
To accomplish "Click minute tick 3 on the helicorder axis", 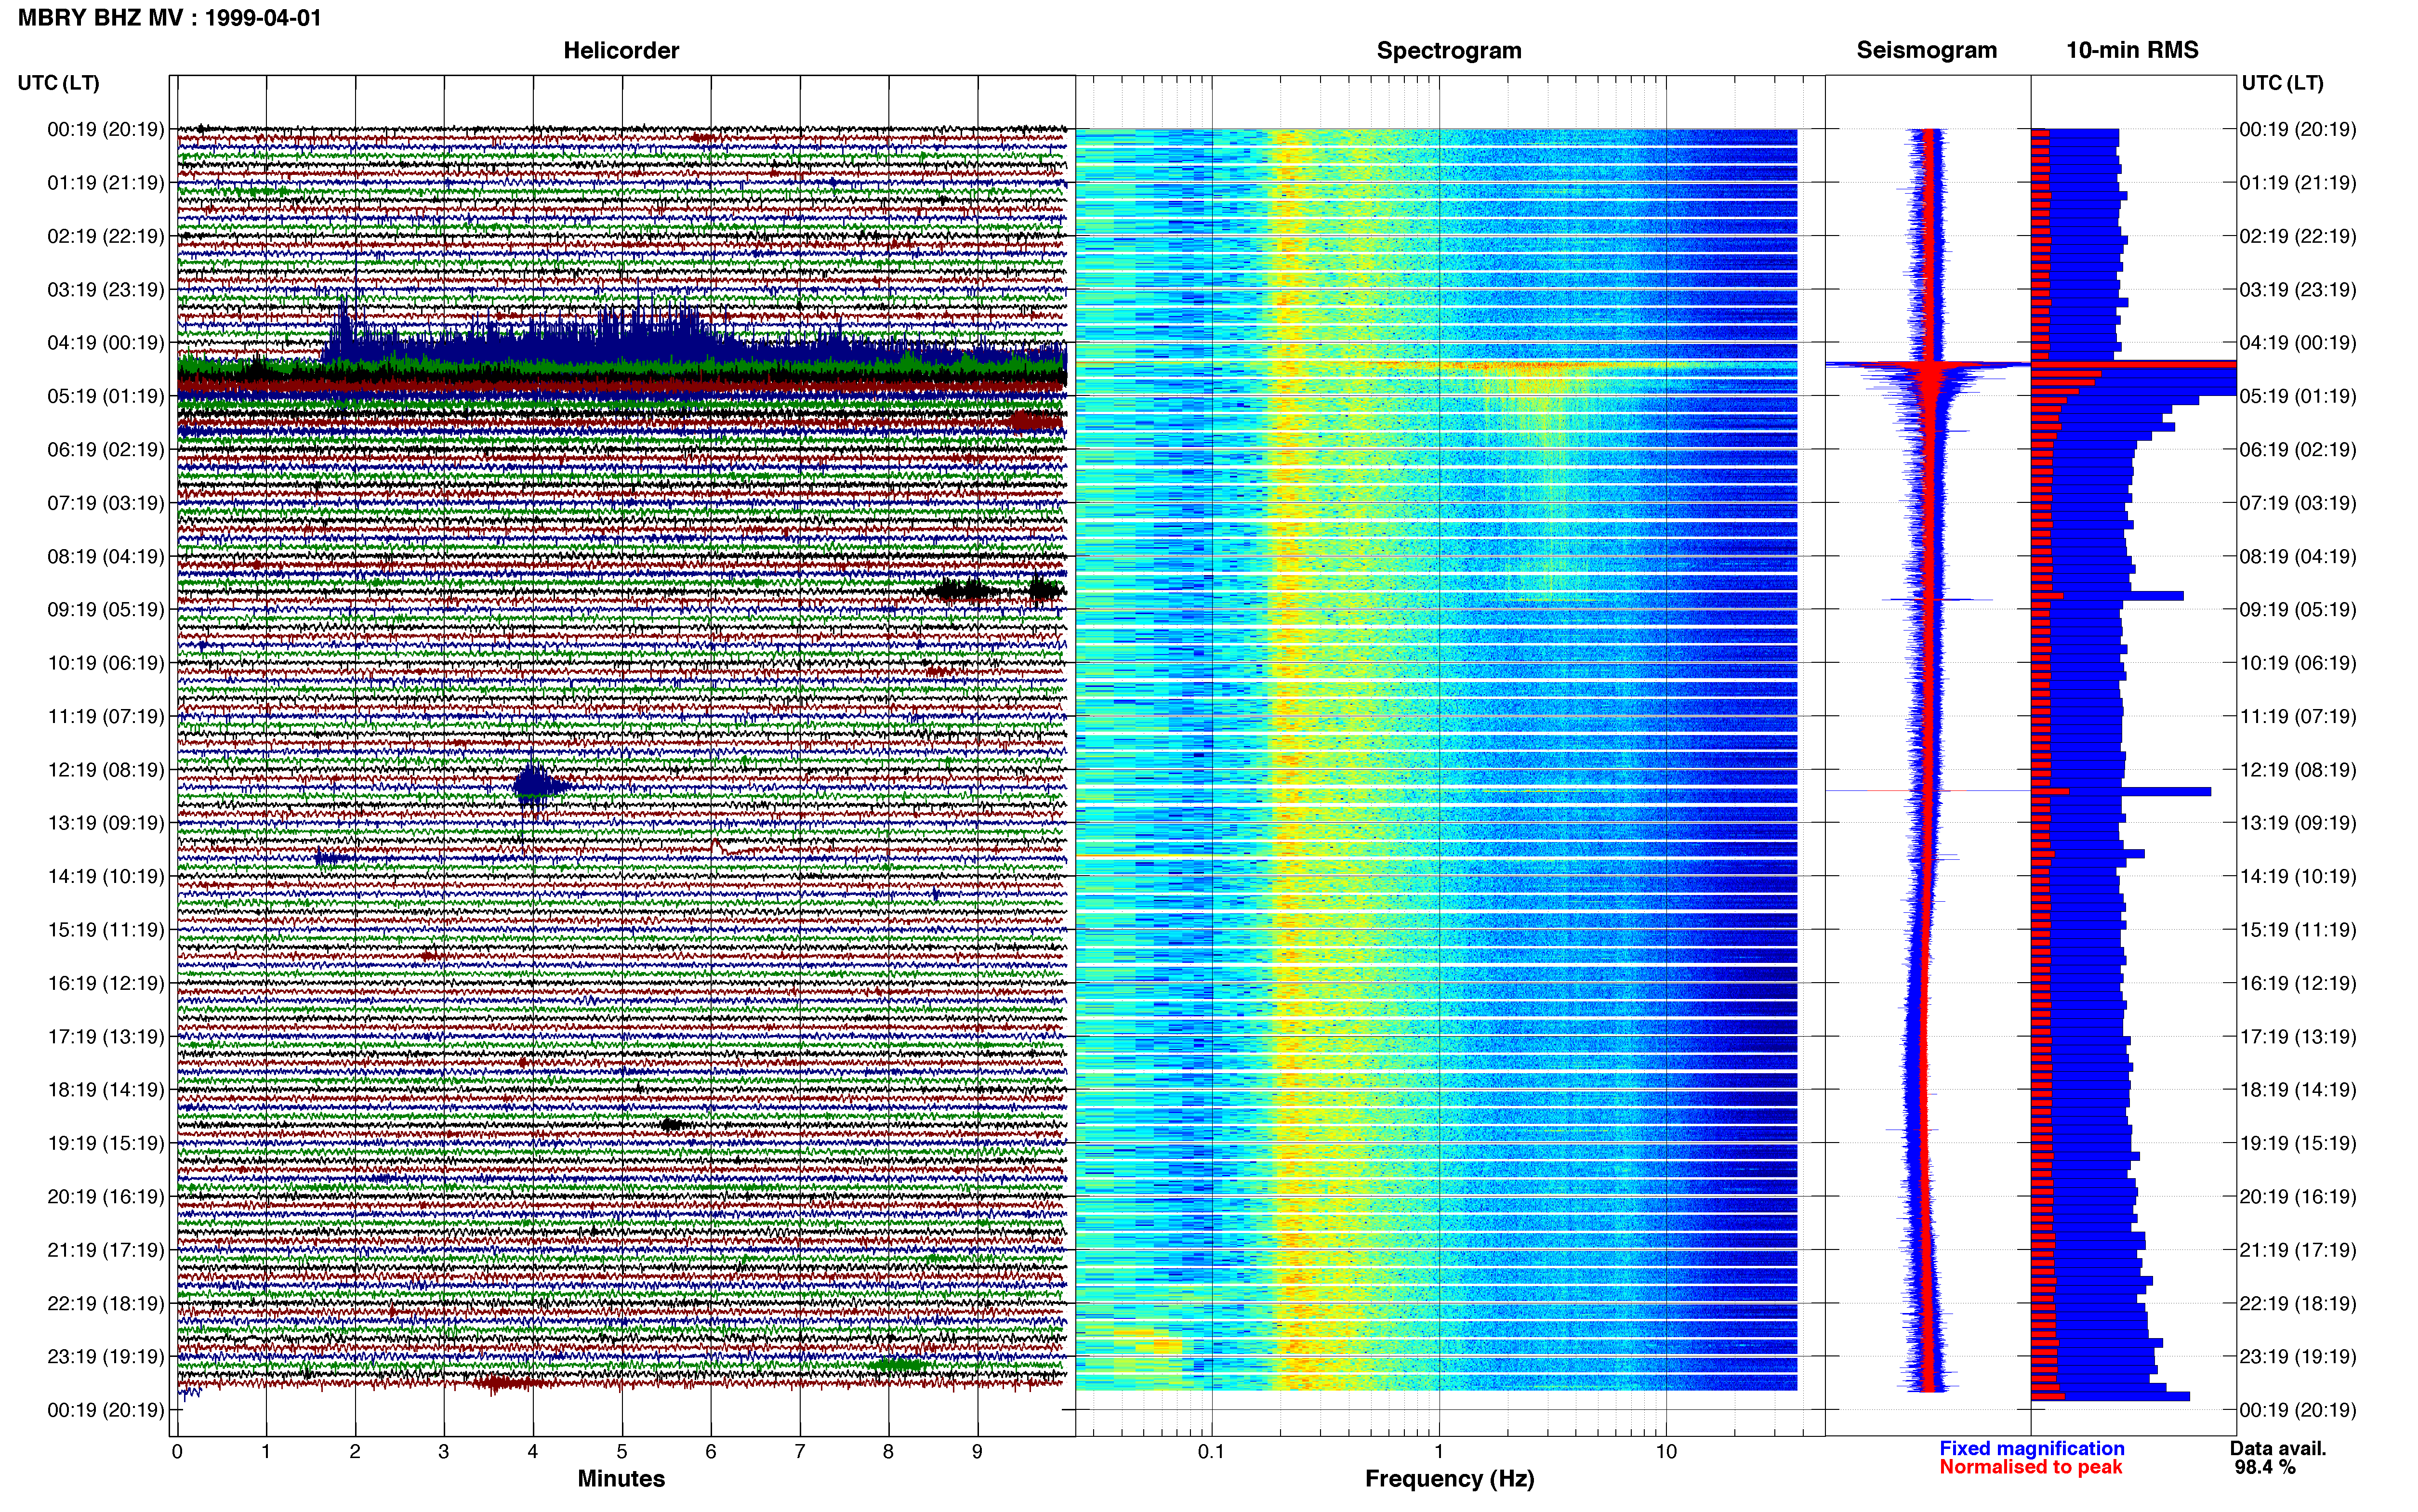I will click(444, 1452).
